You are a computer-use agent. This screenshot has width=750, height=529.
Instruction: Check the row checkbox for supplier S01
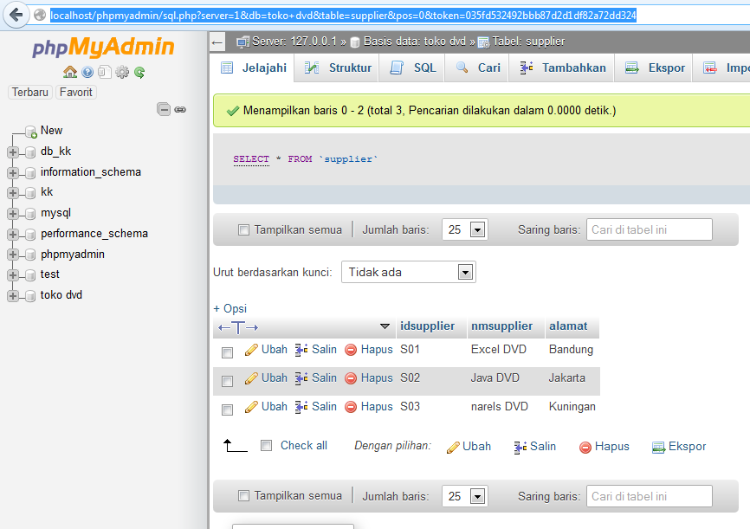point(227,351)
